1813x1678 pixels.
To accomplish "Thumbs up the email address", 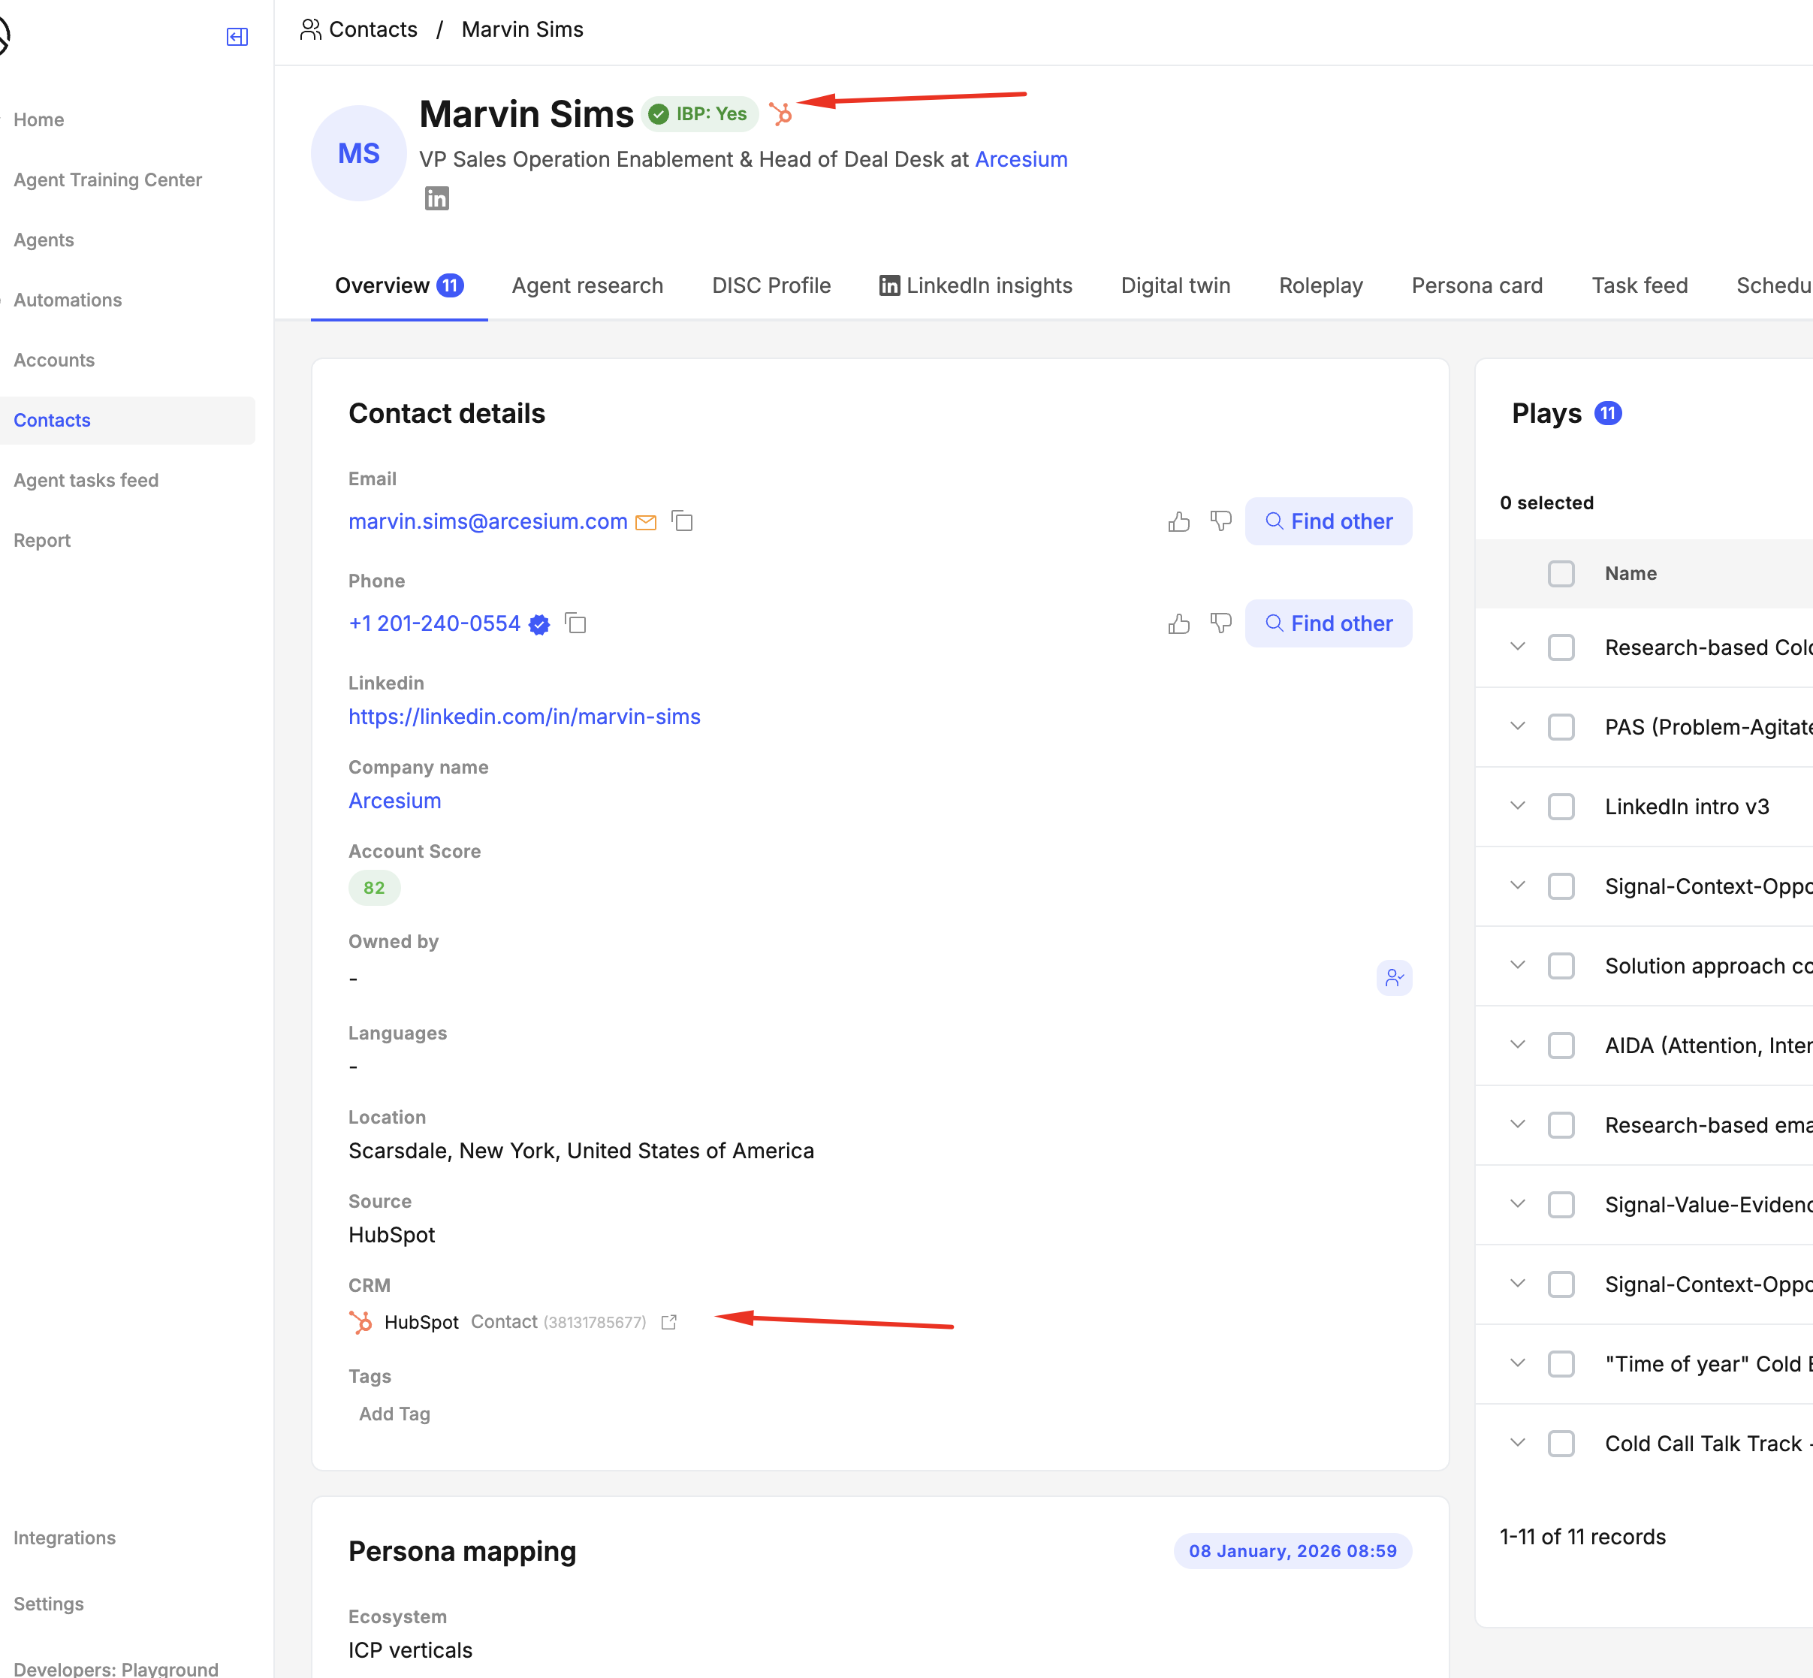I will pyautogui.click(x=1178, y=521).
